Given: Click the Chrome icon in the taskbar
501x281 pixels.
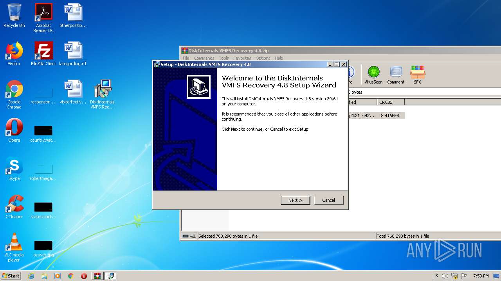Looking at the screenshot, I should point(71,276).
